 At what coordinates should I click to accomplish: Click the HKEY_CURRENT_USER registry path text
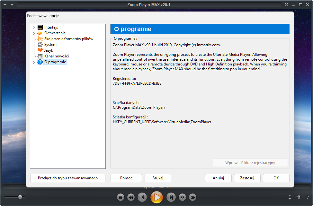pyautogui.click(x=162, y=122)
